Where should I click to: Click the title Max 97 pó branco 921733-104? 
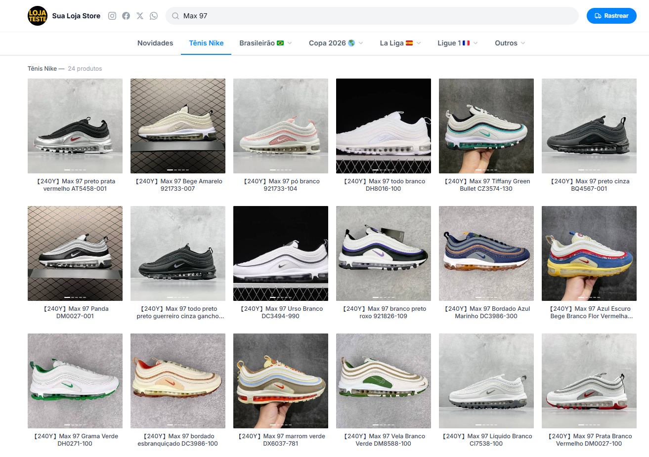281,185
